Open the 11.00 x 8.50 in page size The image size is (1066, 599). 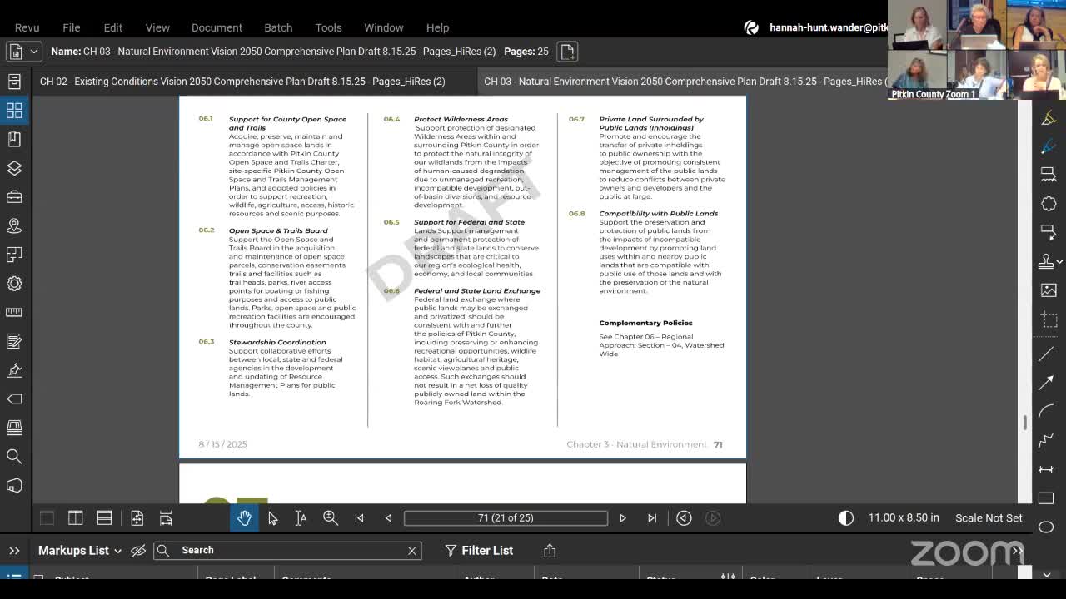pos(904,517)
